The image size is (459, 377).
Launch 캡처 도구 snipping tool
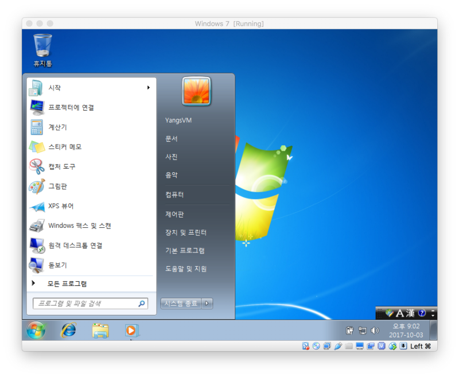91,166
